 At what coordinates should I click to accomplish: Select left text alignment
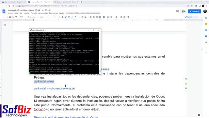click(91, 17)
